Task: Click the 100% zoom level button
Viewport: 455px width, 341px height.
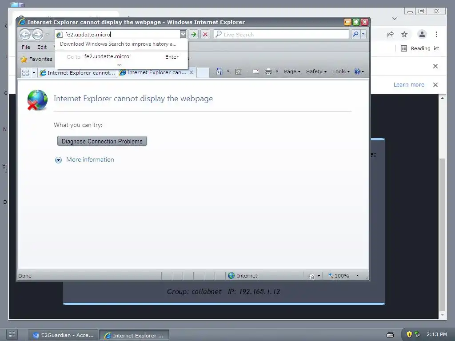Action: click(x=339, y=276)
